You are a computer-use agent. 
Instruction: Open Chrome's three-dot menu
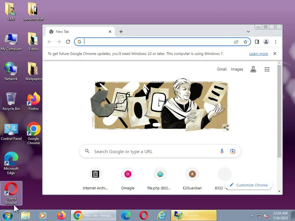tap(275, 42)
